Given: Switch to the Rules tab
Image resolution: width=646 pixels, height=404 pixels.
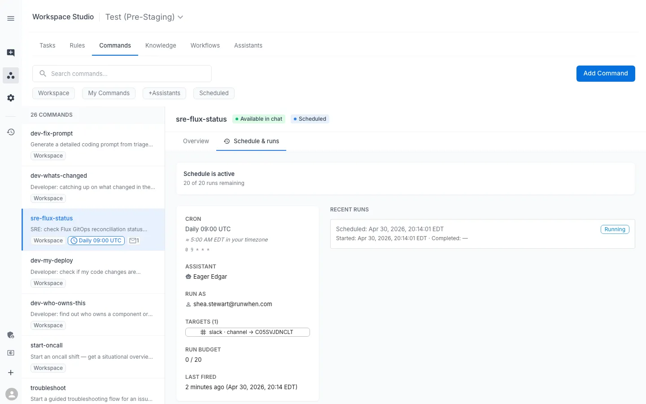Looking at the screenshot, I should [77, 45].
